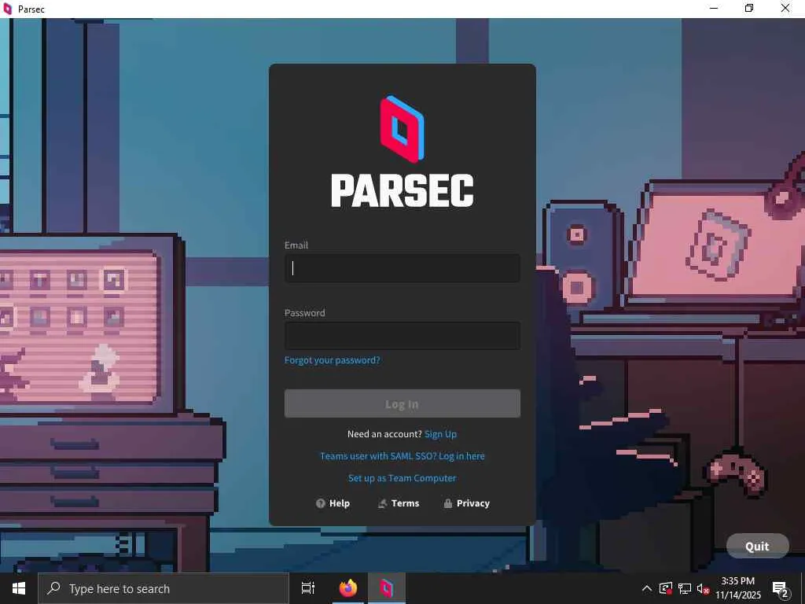Image resolution: width=805 pixels, height=604 pixels.
Task: Click the security tray icon with red badge
Action: 666,588
